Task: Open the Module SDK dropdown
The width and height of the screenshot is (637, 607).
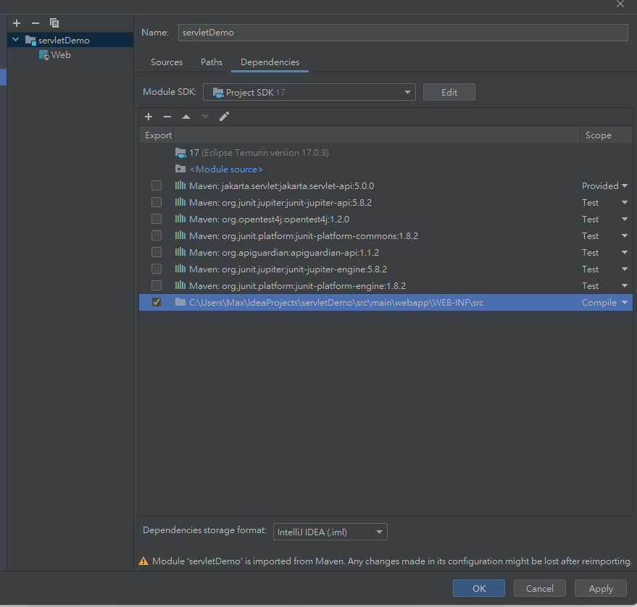Action: (x=309, y=92)
